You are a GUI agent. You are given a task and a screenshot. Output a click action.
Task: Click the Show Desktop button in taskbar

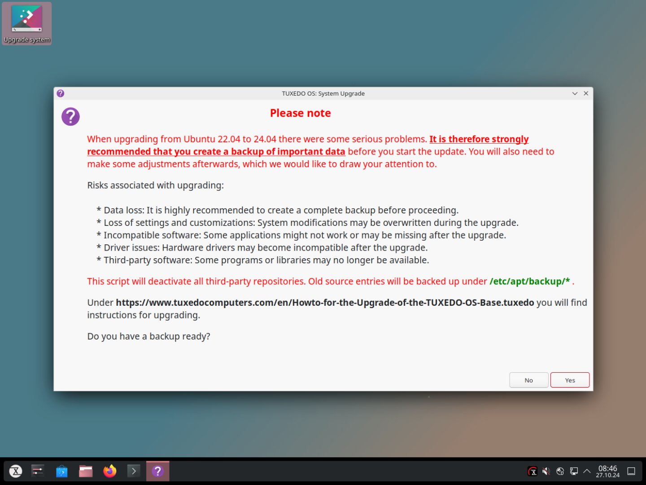(x=631, y=471)
